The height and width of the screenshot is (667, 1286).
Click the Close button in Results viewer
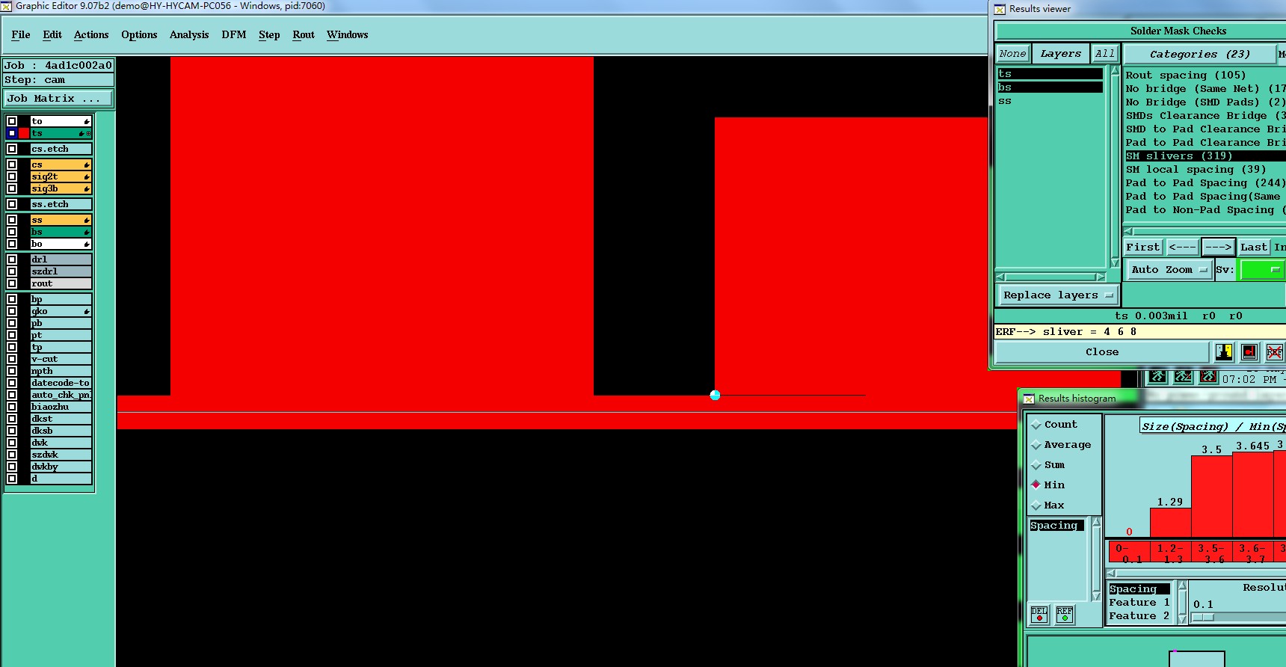[x=1102, y=352]
